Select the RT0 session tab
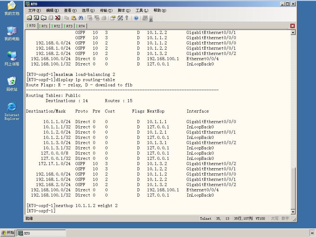 tap(32, 26)
